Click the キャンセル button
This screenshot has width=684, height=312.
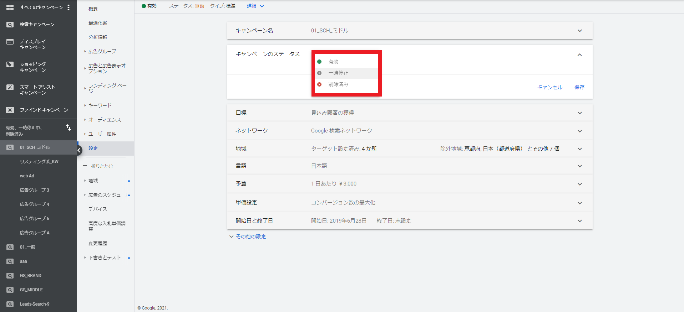pyautogui.click(x=550, y=87)
